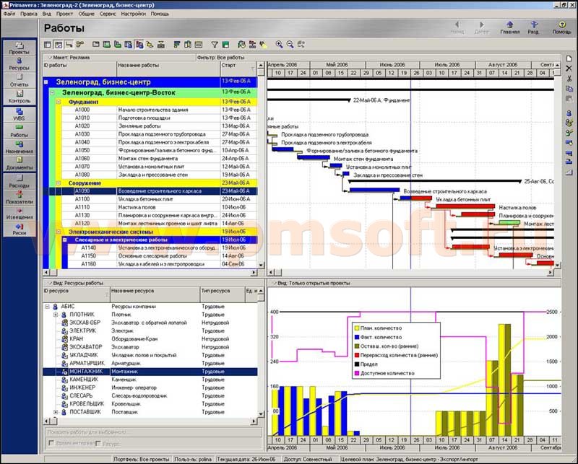Collapse Зеленоград, бизнес-центр top project node
The width and height of the screenshot is (578, 464).
pyautogui.click(x=46, y=82)
